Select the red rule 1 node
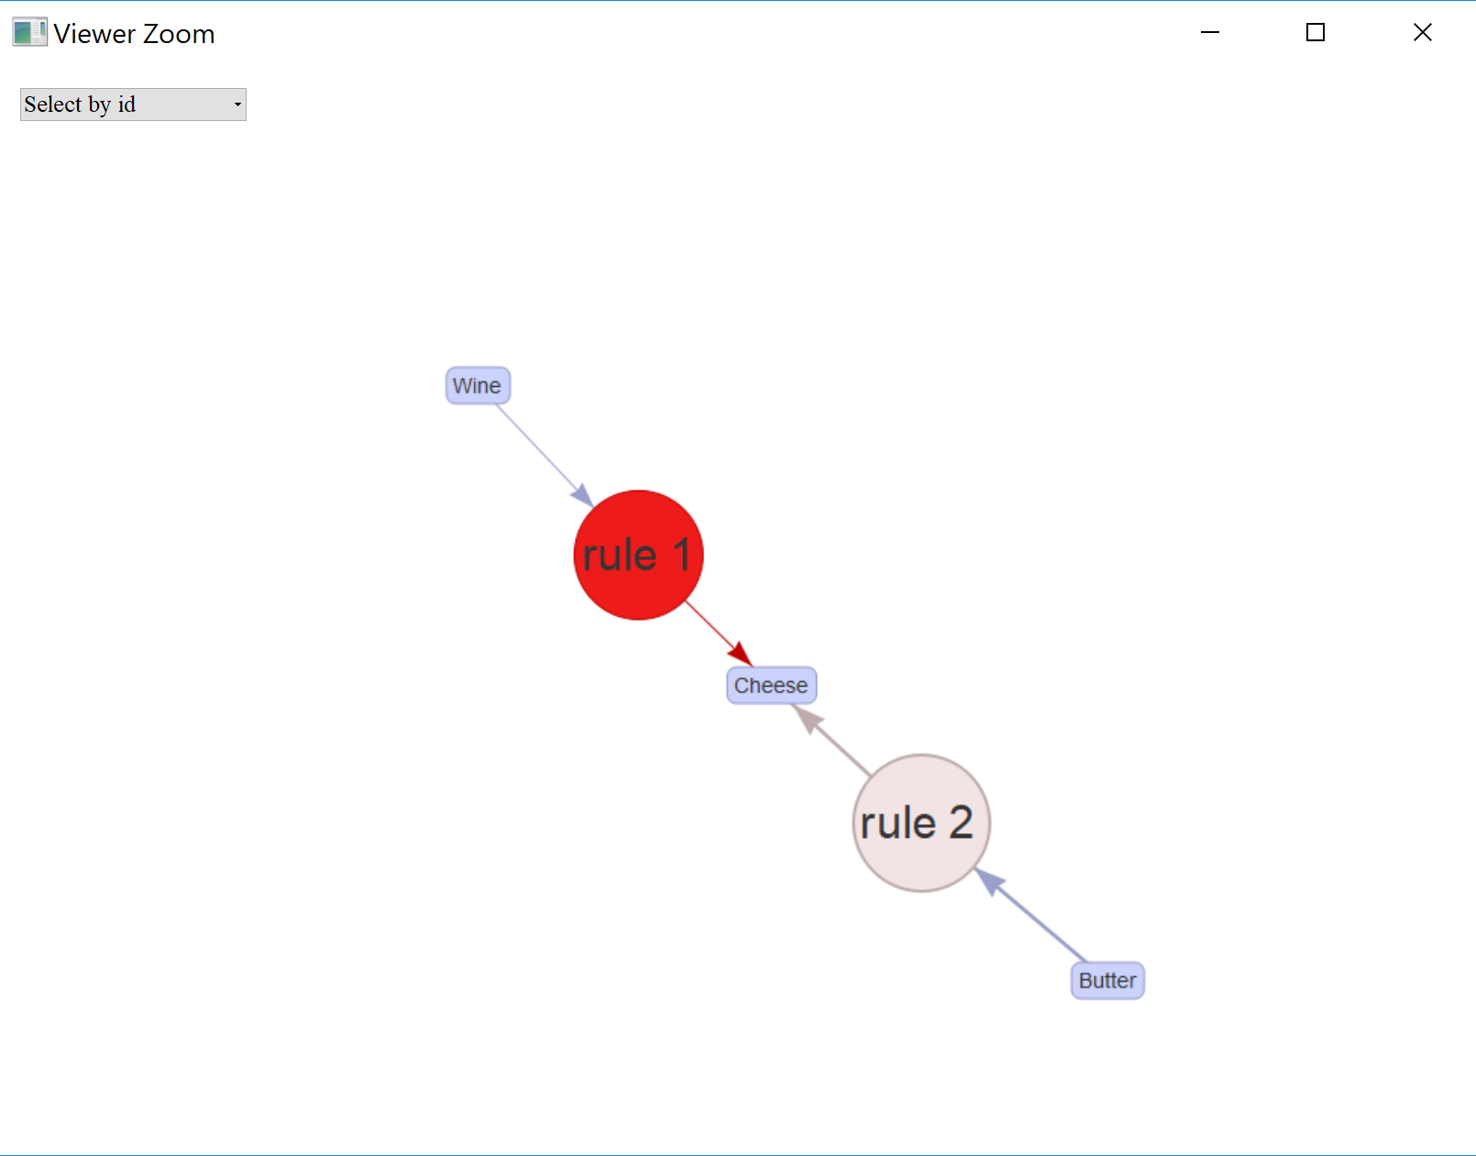This screenshot has height=1156, width=1476. tap(638, 555)
